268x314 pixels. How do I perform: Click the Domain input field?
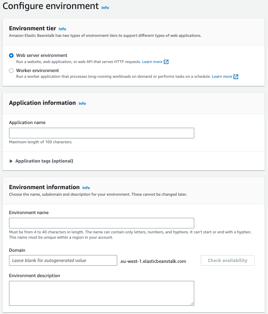pos(63,260)
